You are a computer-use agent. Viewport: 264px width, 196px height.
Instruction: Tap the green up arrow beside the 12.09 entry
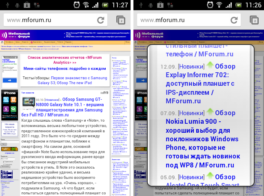pos(210,65)
